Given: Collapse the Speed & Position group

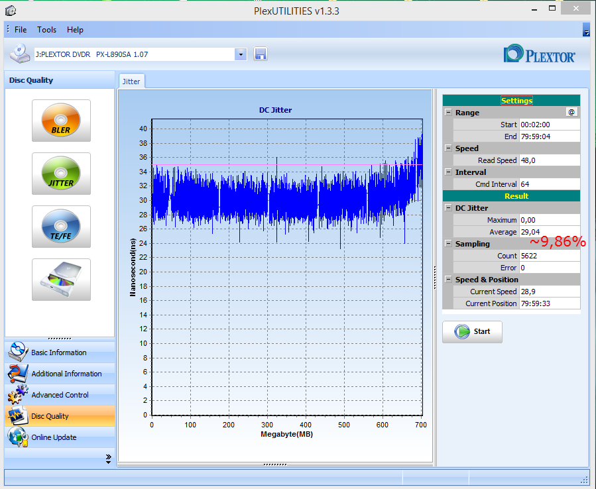Looking at the screenshot, I should tap(449, 279).
